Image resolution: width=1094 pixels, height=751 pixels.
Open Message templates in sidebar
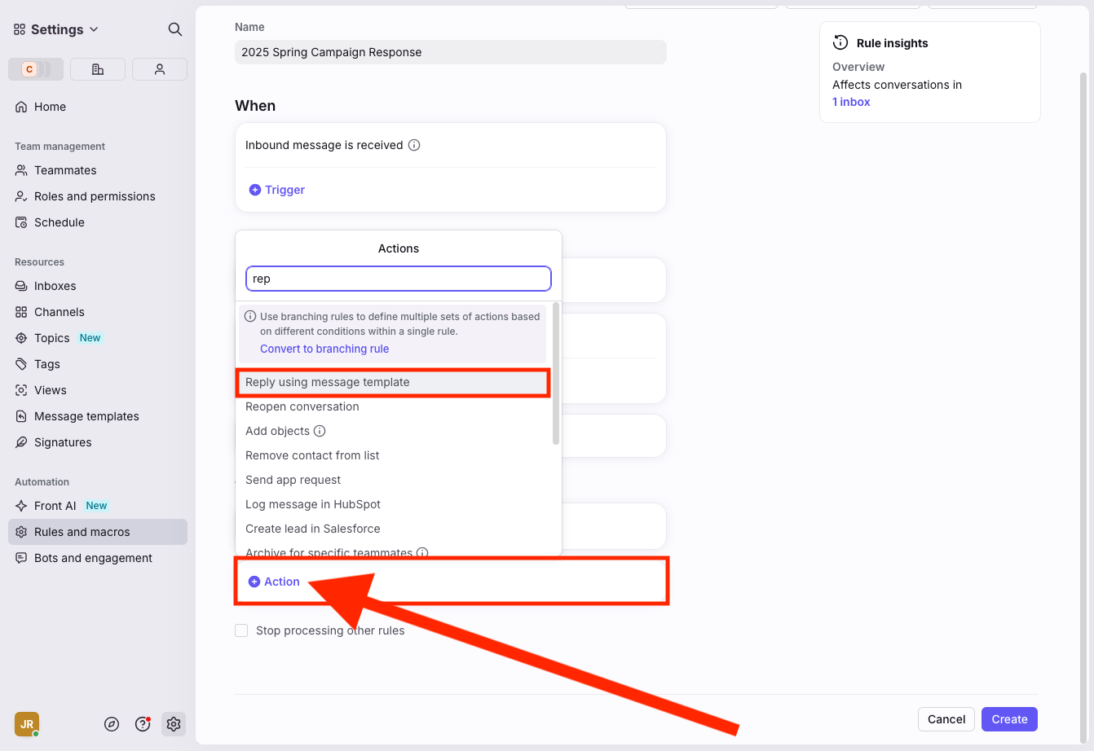[86, 416]
